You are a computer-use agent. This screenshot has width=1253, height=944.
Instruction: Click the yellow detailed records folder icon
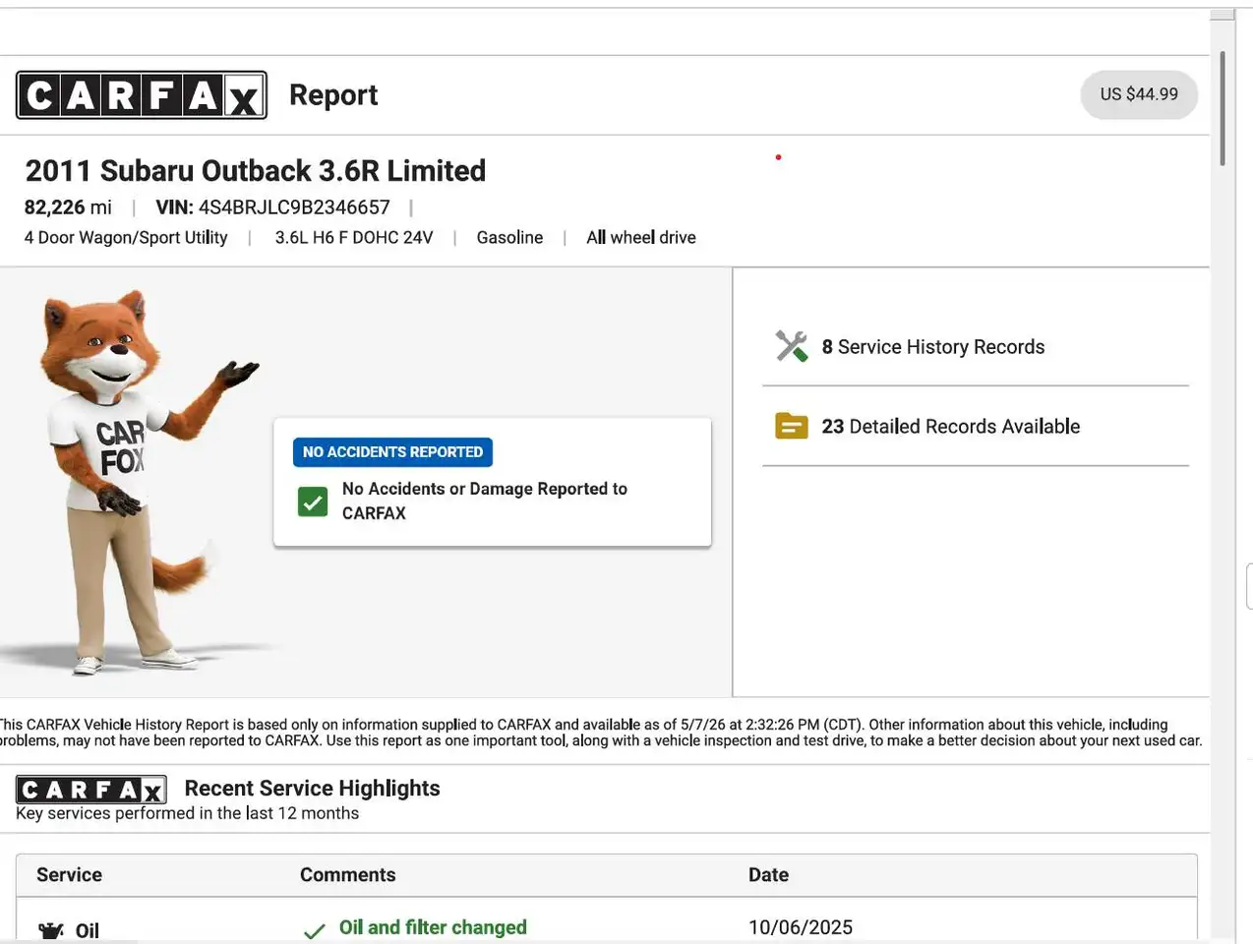[x=792, y=426]
